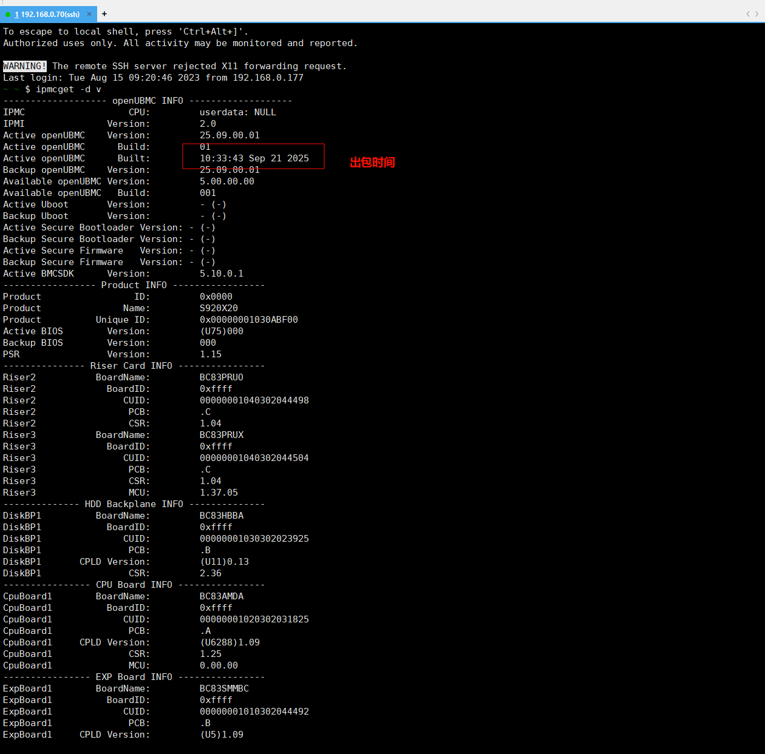Click the ExpBoard1 board name BC83SMMBC

(224, 688)
